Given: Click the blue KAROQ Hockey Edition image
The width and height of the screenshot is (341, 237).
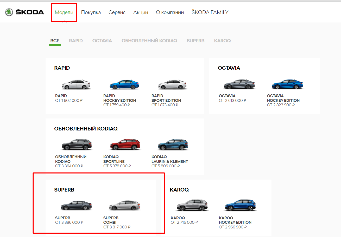Looking at the screenshot, I should click(241, 205).
